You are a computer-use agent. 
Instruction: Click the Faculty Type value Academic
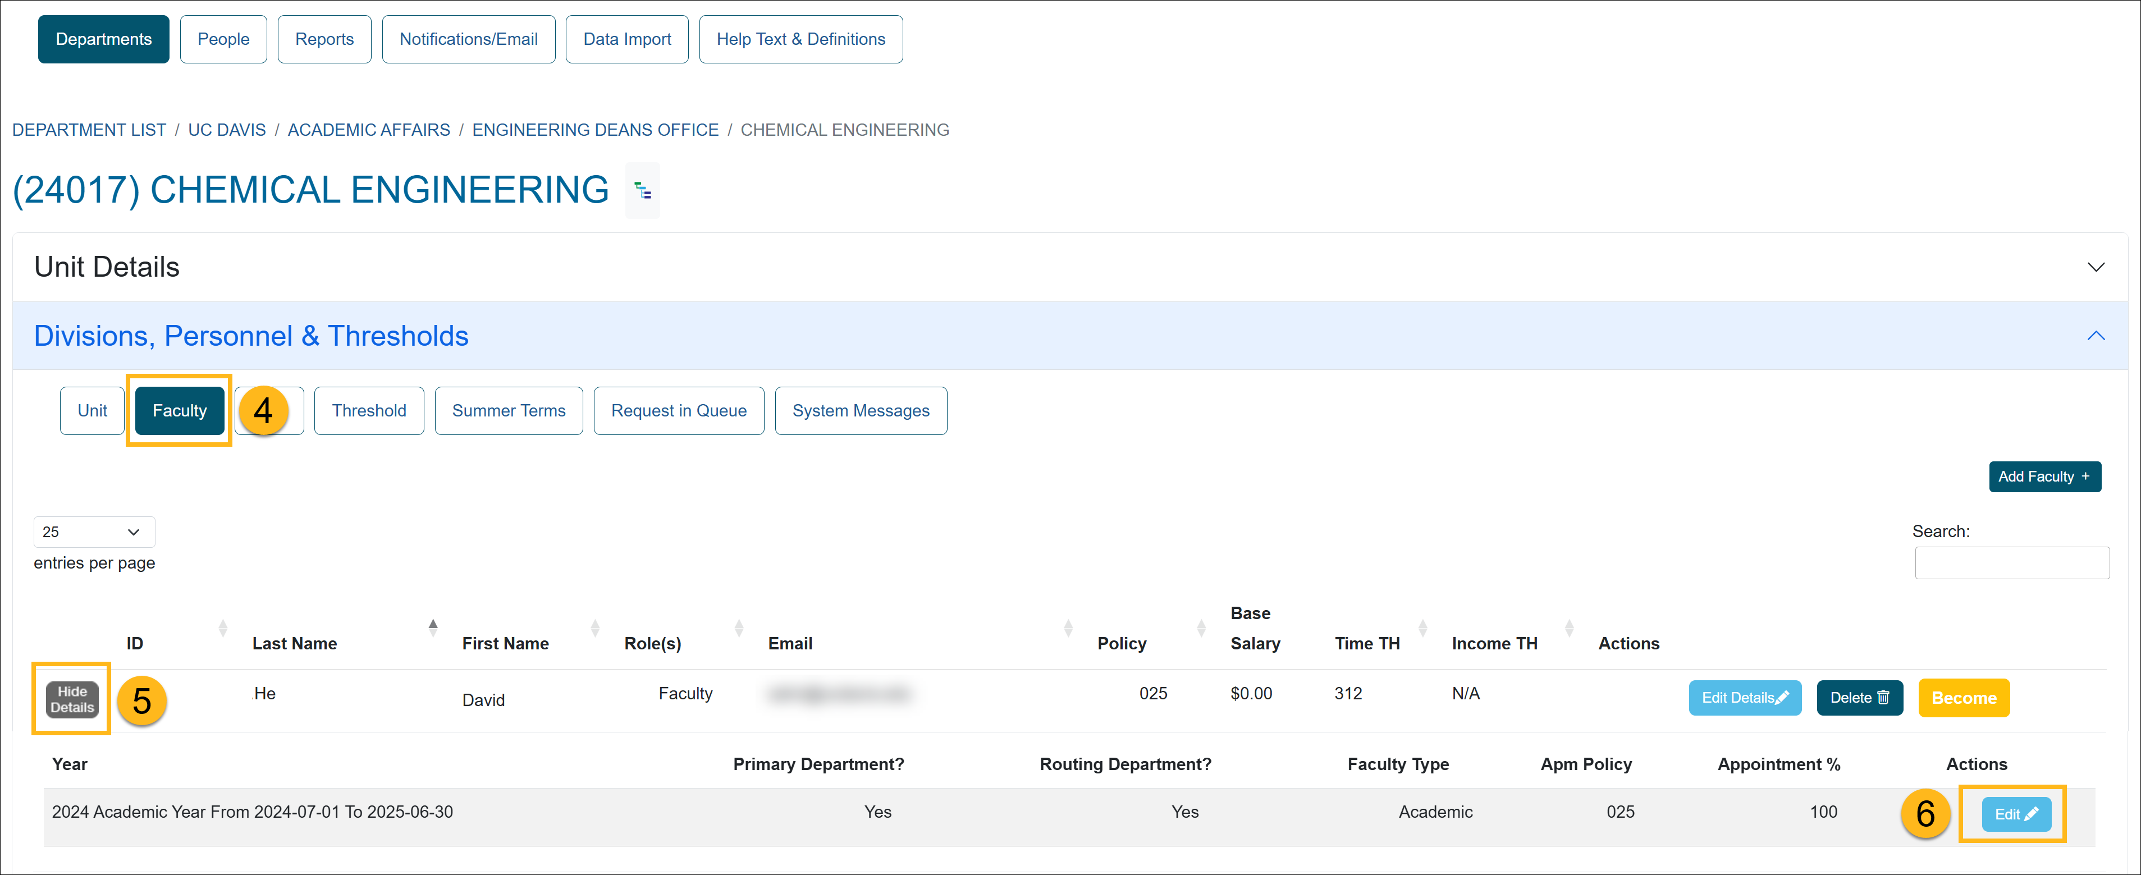coord(1435,812)
